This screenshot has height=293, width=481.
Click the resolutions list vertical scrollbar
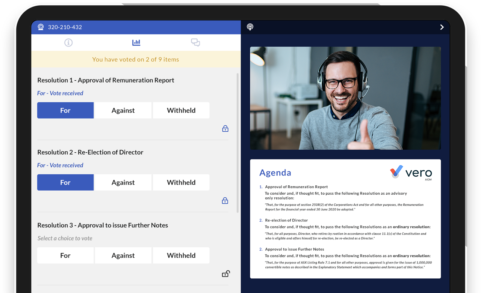[x=237, y=143]
